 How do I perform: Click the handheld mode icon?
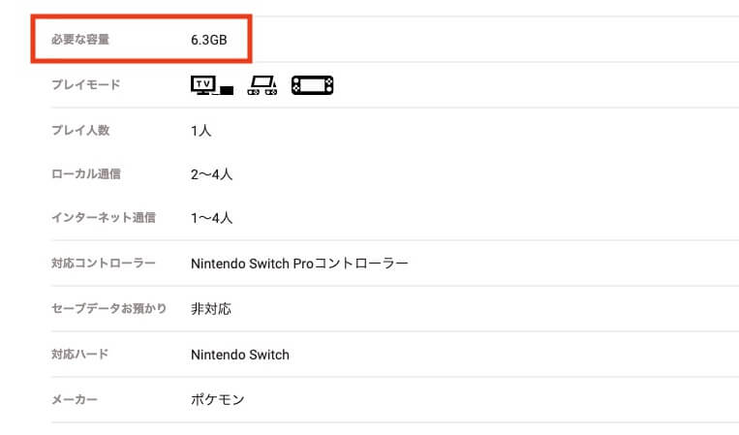[312, 85]
